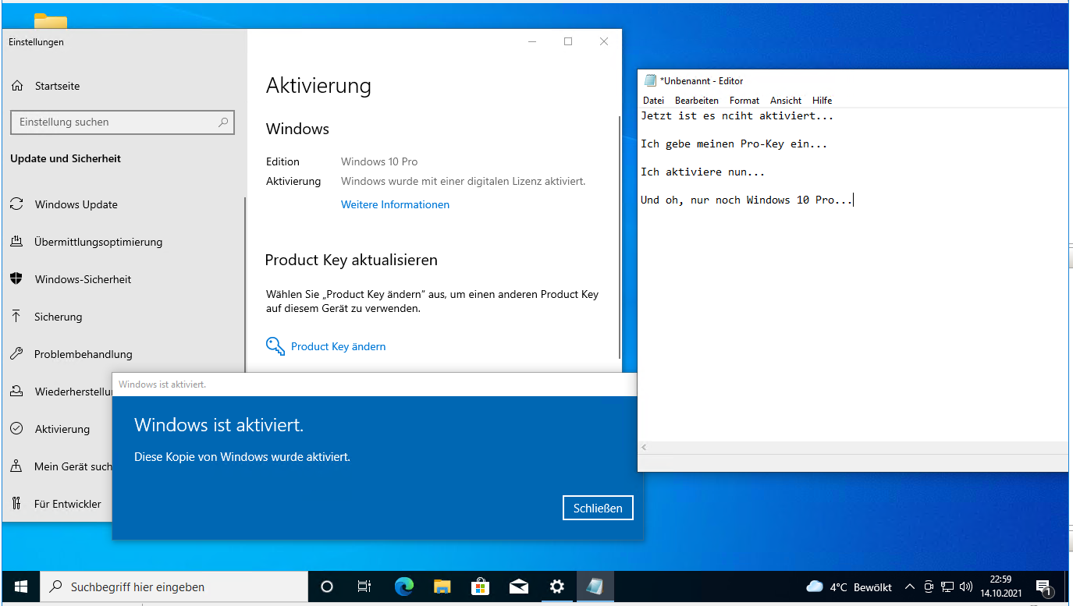Minimize the Einstellungen window
The image size is (1073, 606).
(x=532, y=42)
